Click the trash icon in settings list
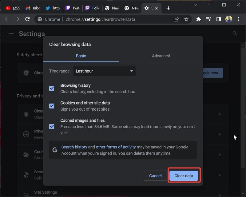The height and width of the screenshot is (197, 246). coord(26,114)
